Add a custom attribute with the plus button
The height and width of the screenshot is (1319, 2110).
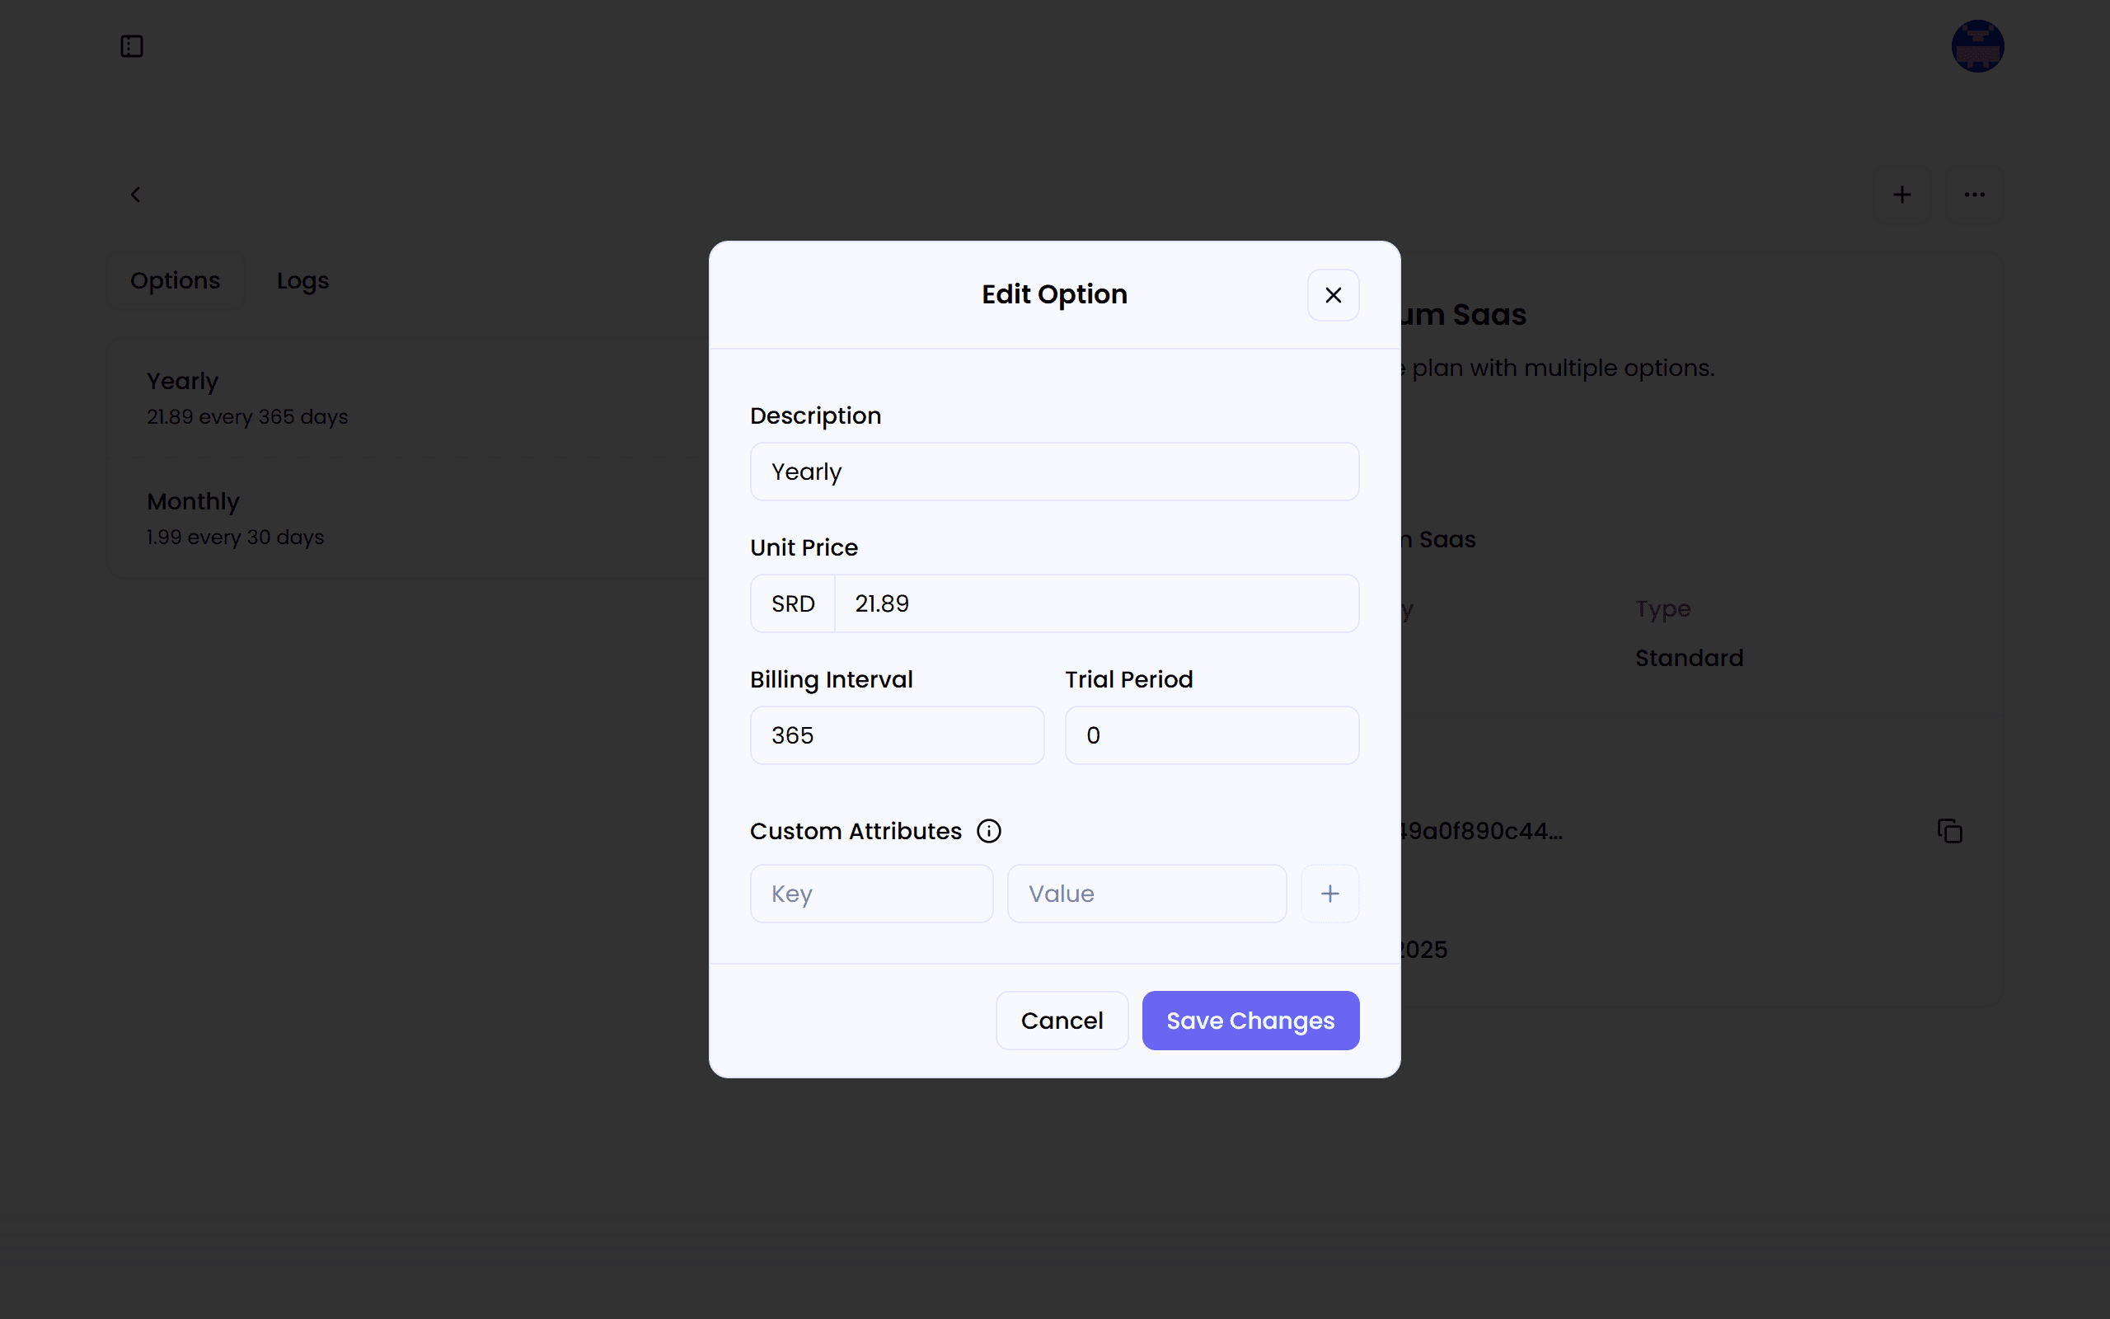1329,893
